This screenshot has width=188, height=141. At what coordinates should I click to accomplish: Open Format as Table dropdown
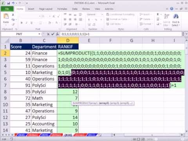[x=118, y=19]
